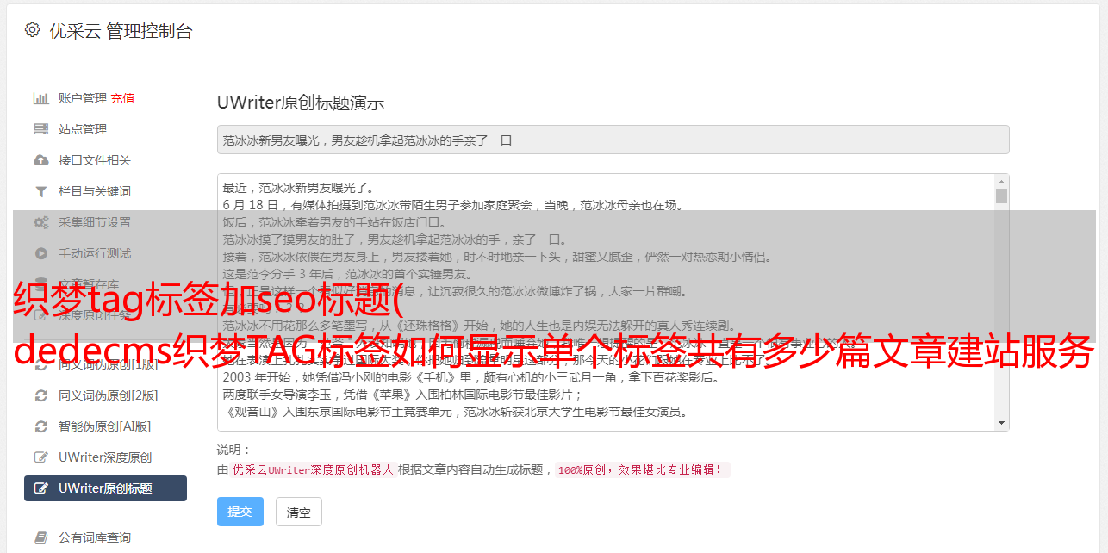The width and height of the screenshot is (1108, 553).
Task: Submit with the blue 提交 button
Action: point(240,512)
